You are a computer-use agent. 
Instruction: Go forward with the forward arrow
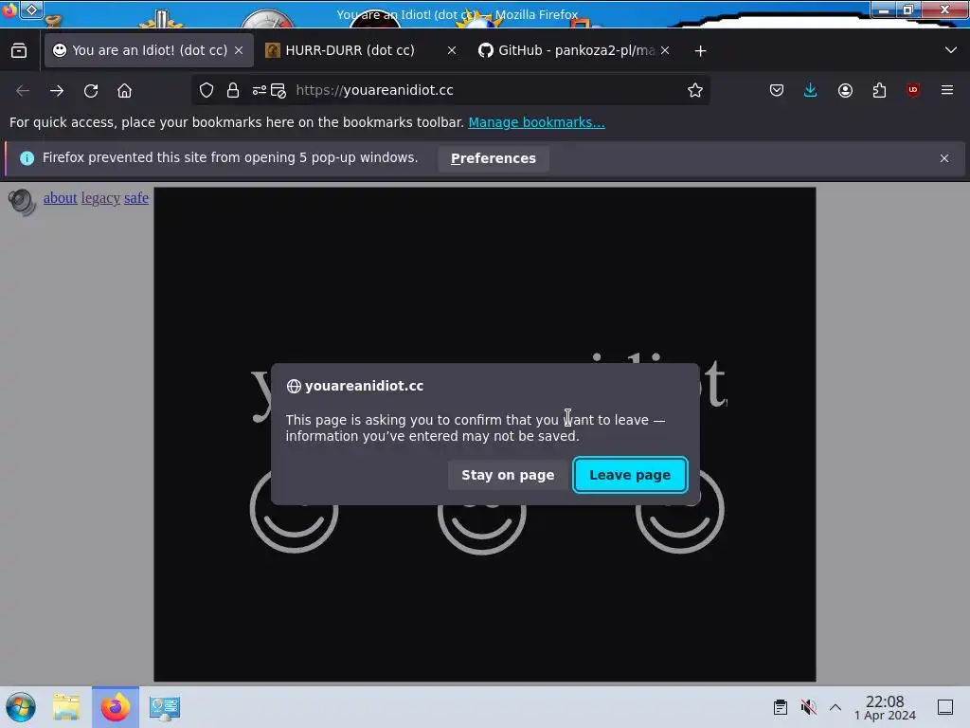tap(57, 91)
